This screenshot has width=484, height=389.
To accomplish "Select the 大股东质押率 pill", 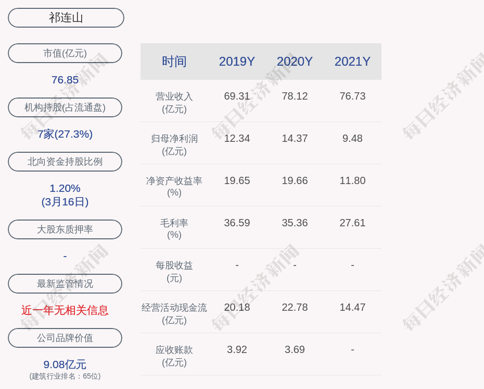I will pyautogui.click(x=65, y=229).
